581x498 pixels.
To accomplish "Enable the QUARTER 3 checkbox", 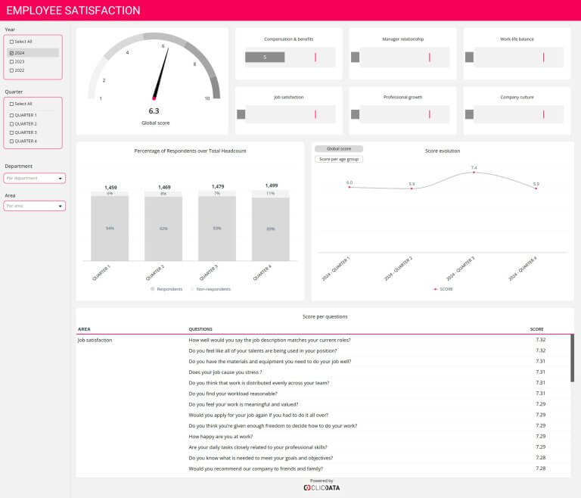I will coord(11,132).
